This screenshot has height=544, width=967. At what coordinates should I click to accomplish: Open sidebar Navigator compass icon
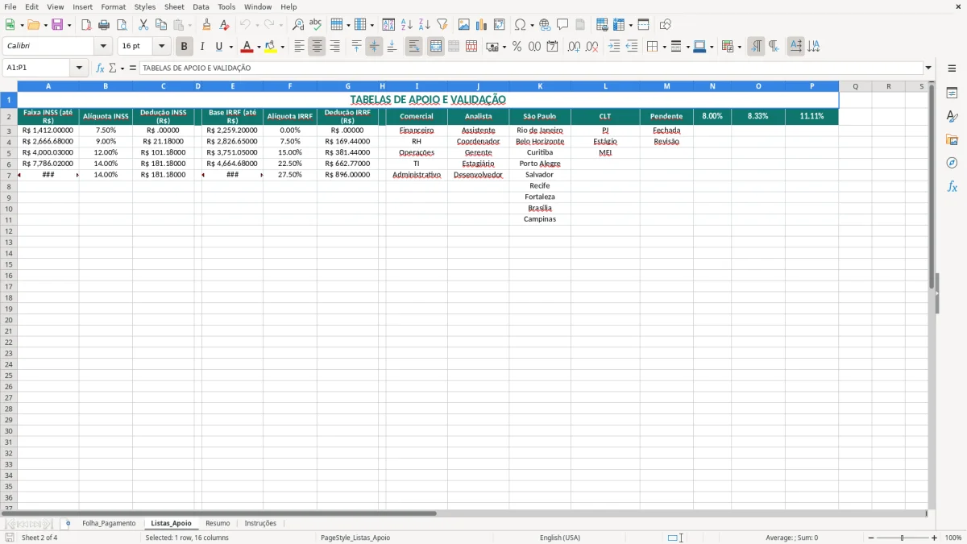952,163
